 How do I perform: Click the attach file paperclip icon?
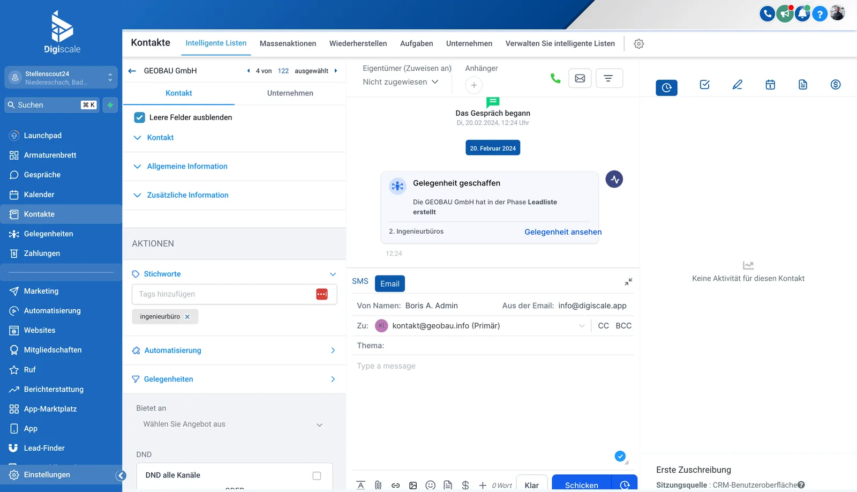coord(378,485)
